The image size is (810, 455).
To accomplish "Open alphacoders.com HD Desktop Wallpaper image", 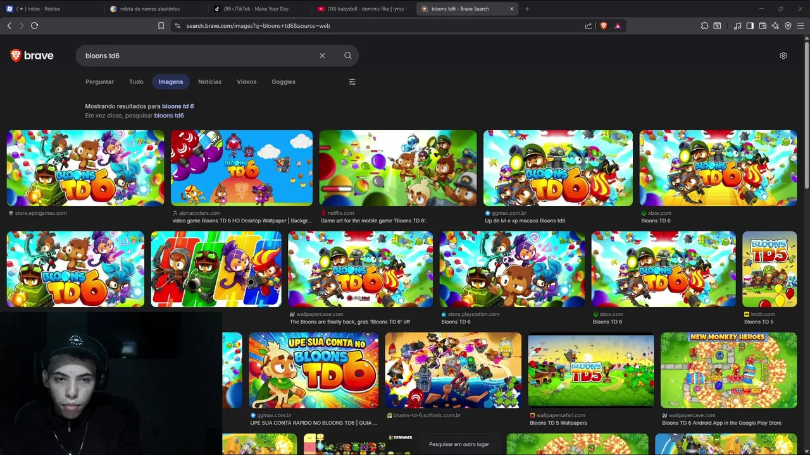I will [x=242, y=168].
